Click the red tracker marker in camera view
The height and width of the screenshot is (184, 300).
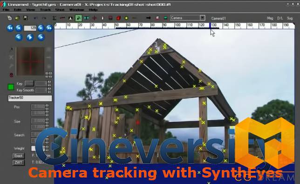(x=138, y=122)
